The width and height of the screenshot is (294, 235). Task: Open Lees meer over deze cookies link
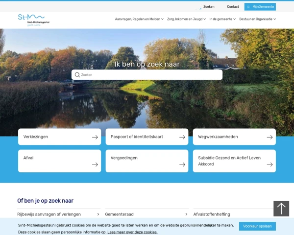coord(132,232)
